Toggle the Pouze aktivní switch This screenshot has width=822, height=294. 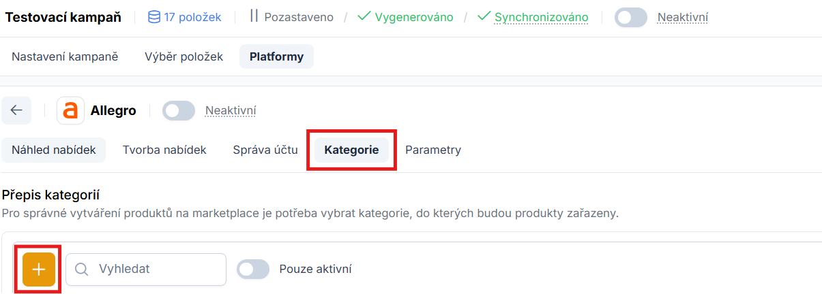point(253,269)
